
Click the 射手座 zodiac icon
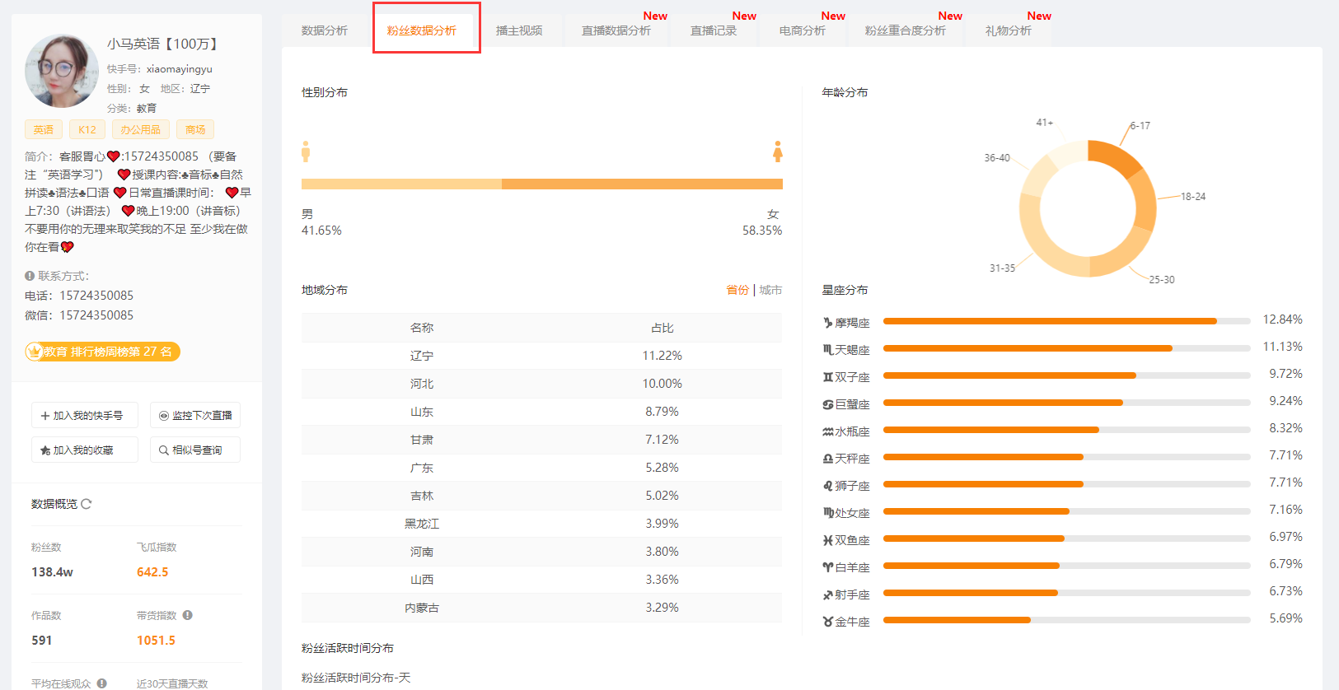pos(827,594)
